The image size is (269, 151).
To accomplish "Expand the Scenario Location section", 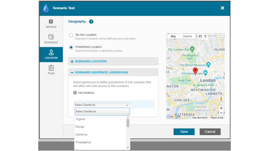I will click(x=113, y=61).
